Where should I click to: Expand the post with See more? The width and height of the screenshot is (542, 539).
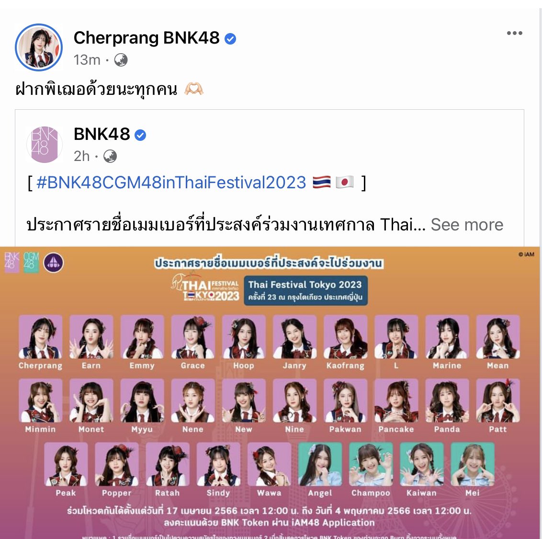click(467, 225)
